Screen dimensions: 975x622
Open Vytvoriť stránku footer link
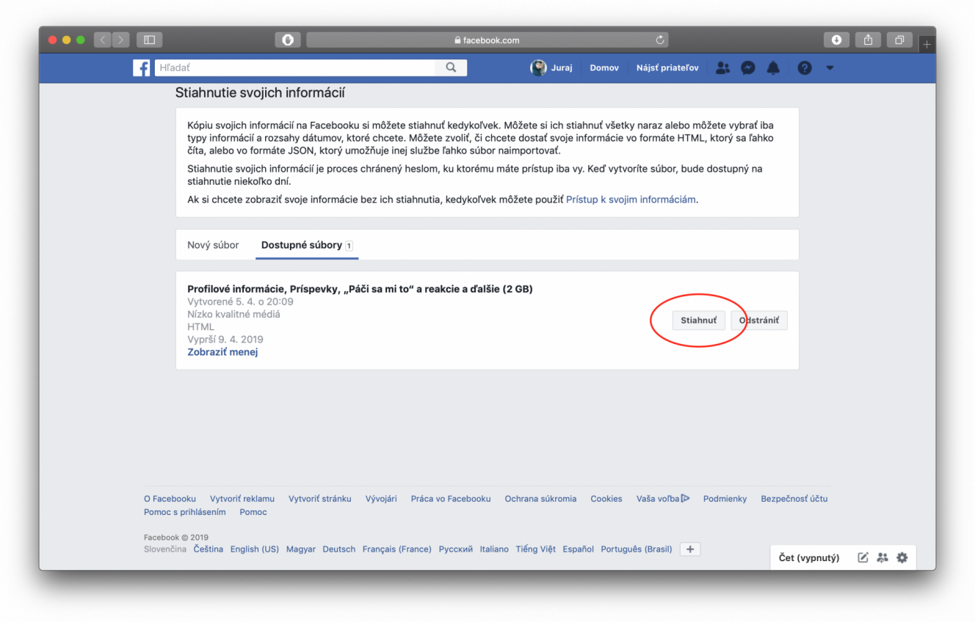pyautogui.click(x=320, y=499)
